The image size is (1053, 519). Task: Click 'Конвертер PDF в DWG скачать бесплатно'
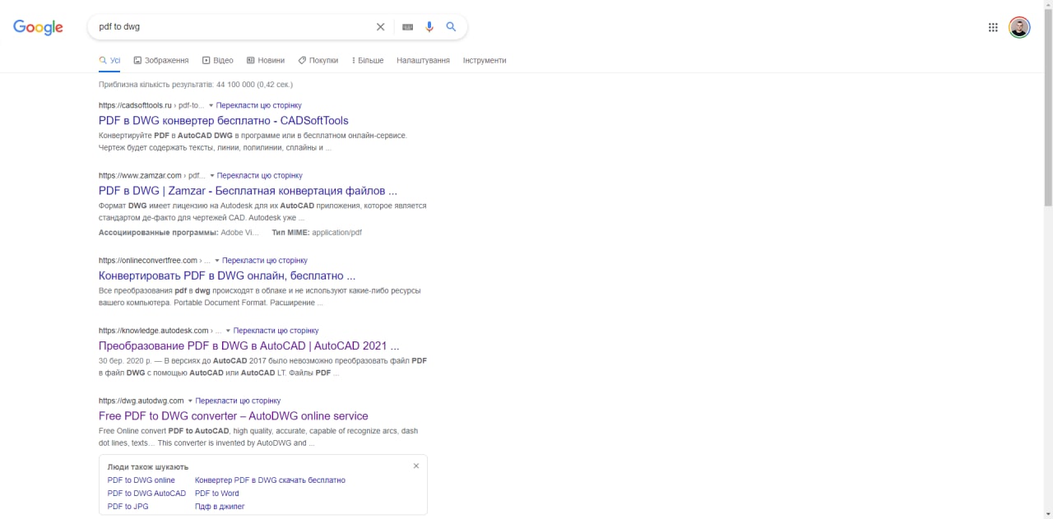click(x=270, y=480)
